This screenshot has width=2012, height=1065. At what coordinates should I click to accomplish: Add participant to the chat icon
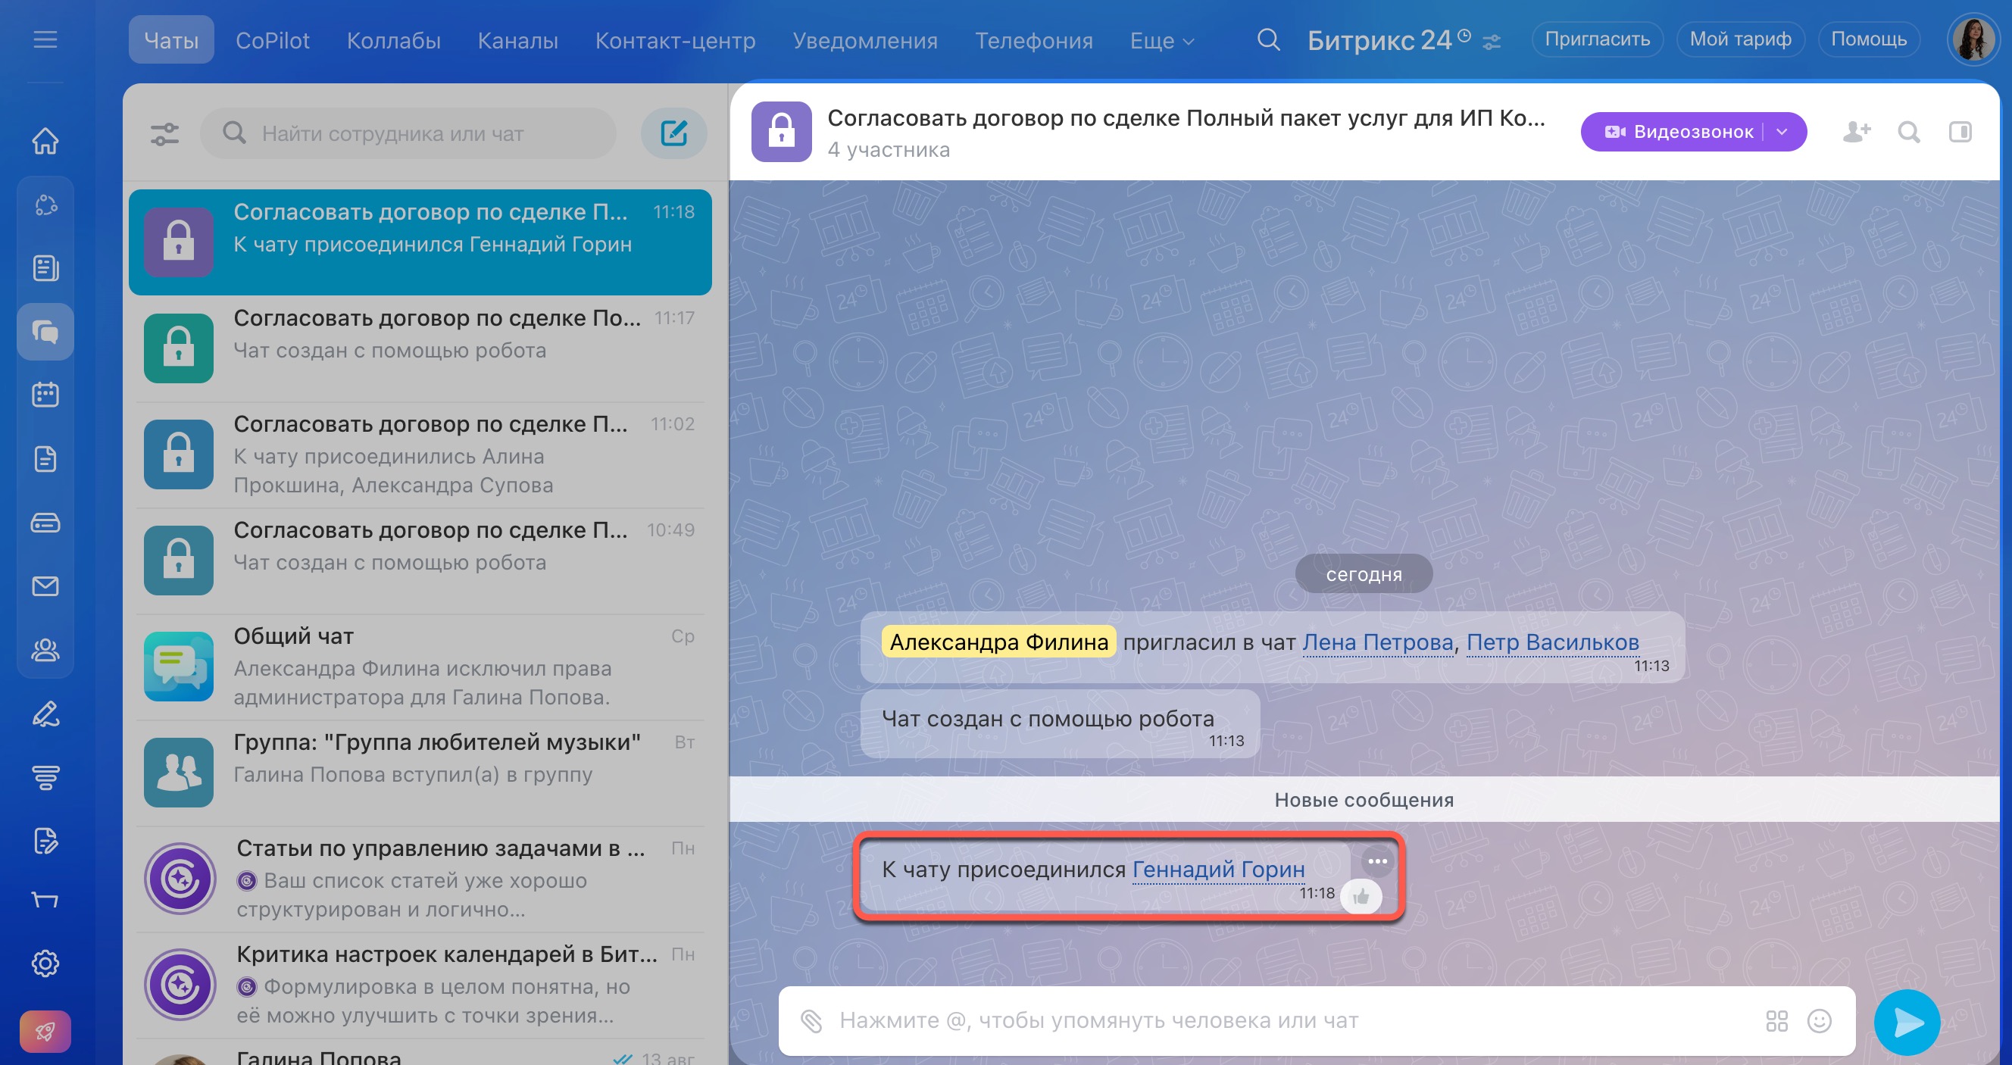1857,132
